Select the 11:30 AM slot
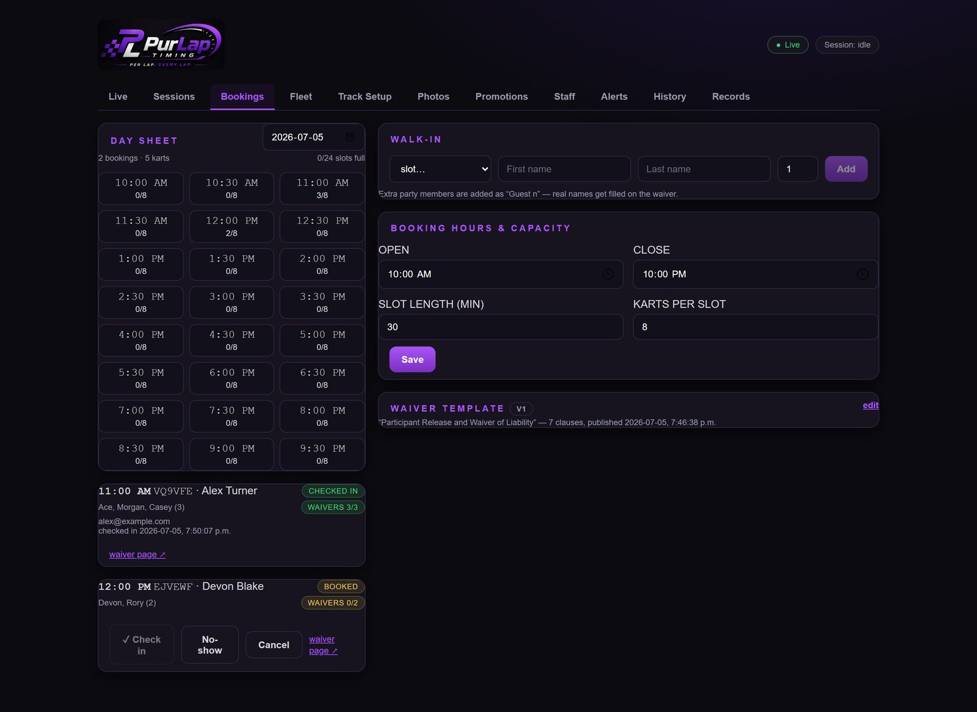Image resolution: width=977 pixels, height=712 pixels. (141, 226)
